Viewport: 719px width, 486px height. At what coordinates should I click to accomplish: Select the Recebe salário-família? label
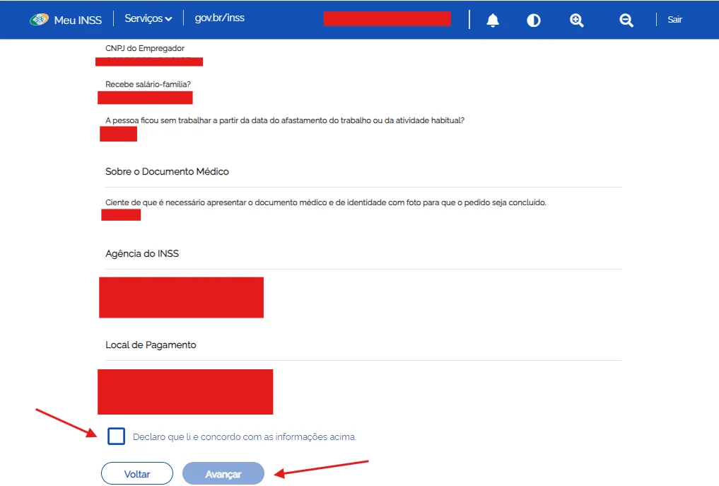(x=148, y=84)
